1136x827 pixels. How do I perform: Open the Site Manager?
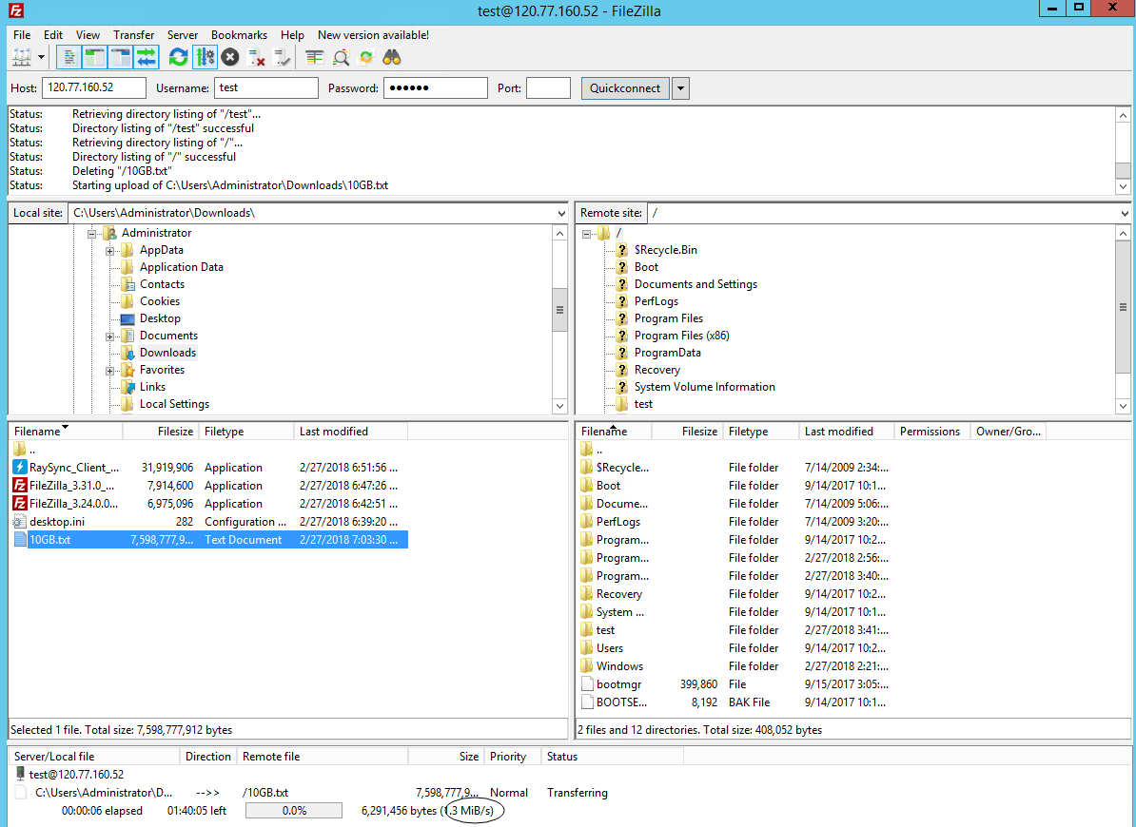click(22, 57)
